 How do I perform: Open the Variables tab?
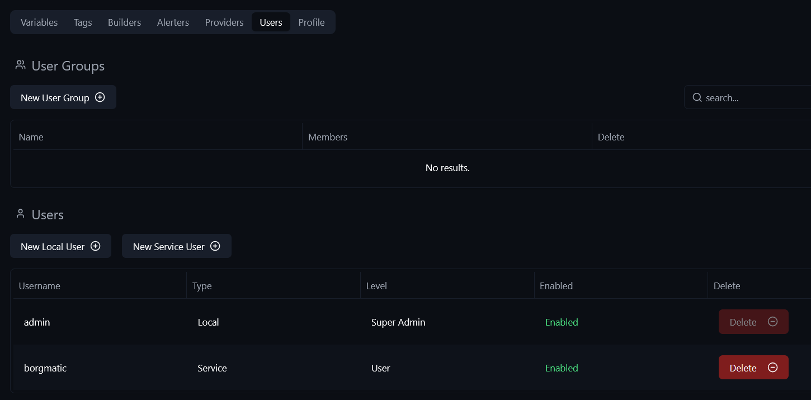pyautogui.click(x=39, y=22)
